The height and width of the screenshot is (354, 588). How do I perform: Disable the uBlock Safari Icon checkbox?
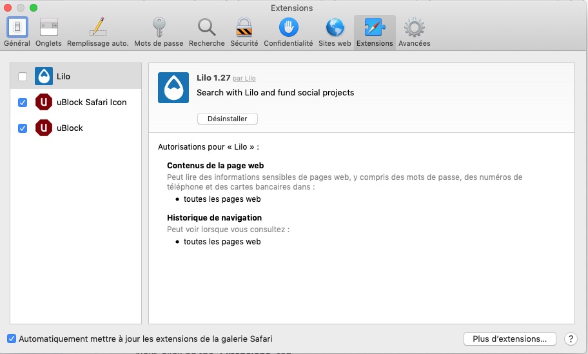pos(23,103)
